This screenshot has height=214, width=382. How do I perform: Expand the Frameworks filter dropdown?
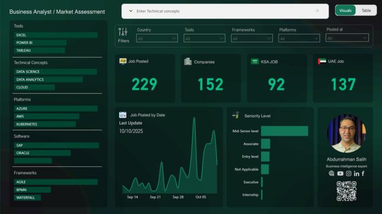click(252, 38)
